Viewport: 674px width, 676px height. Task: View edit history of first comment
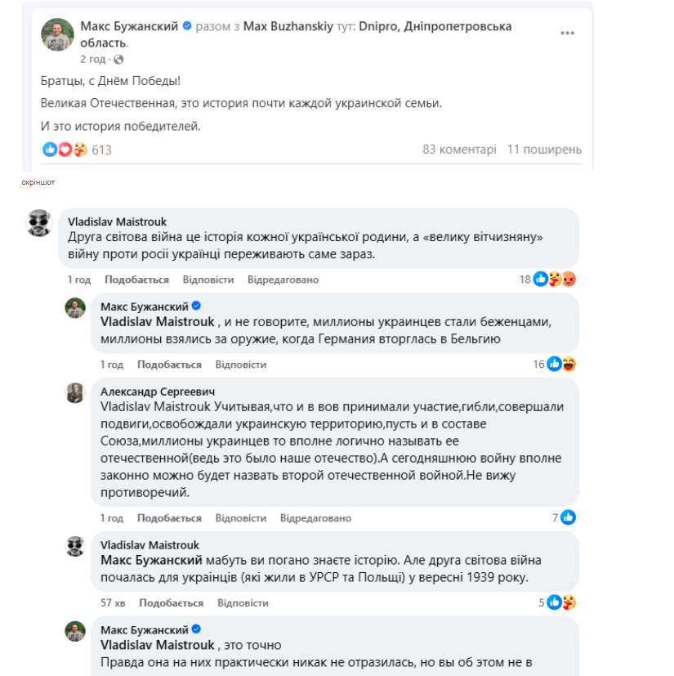coord(283,280)
